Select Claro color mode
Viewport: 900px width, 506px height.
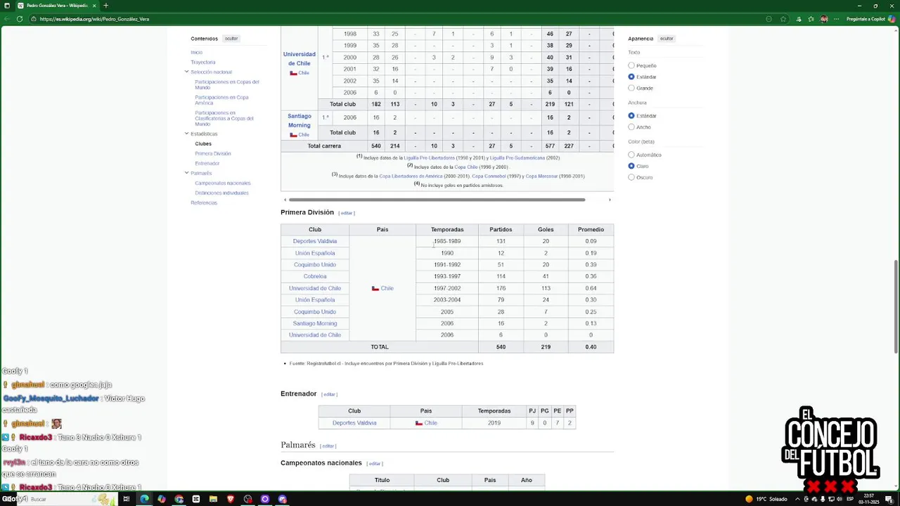click(x=631, y=166)
